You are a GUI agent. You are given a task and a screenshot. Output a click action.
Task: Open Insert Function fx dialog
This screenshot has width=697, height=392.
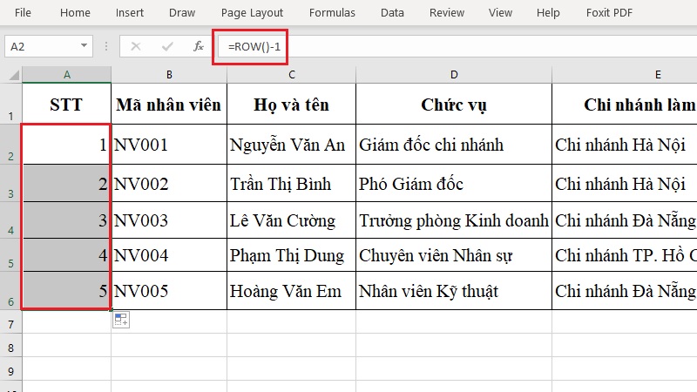[199, 46]
